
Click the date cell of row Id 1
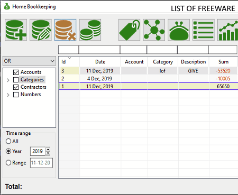(x=100, y=87)
